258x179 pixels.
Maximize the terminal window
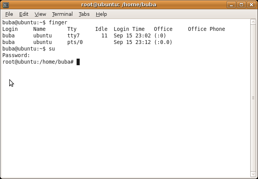[241, 5]
